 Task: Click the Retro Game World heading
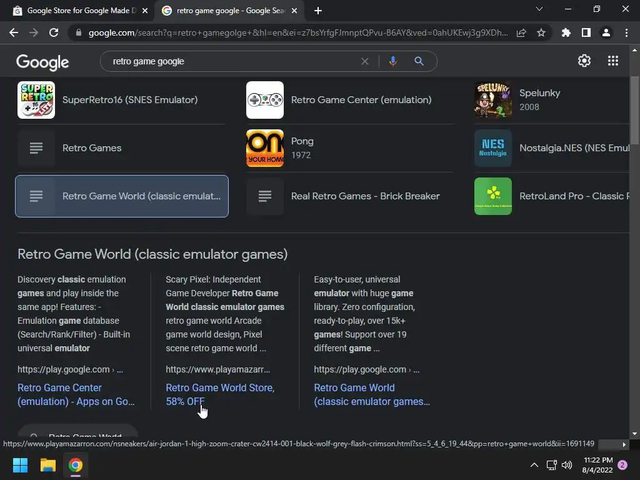pos(152,254)
